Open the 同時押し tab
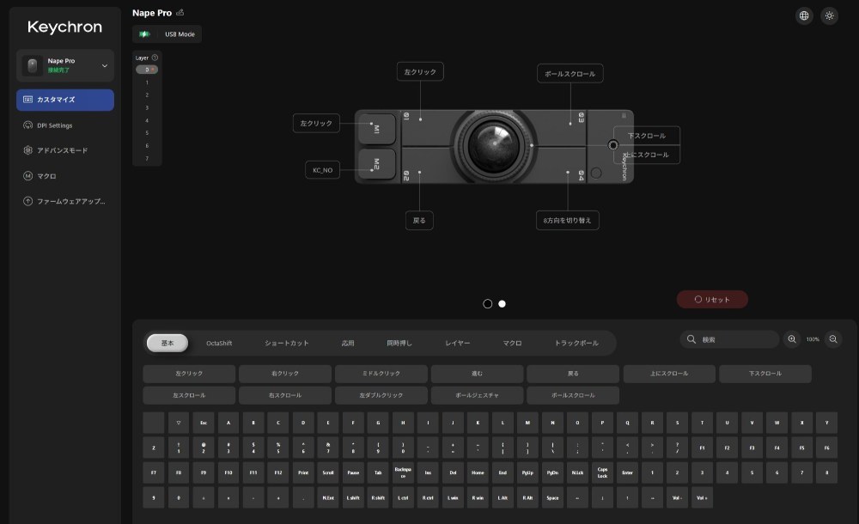 (x=399, y=343)
